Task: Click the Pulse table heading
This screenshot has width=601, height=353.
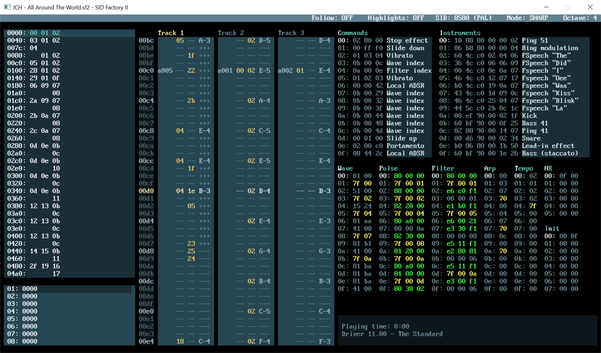Action: coord(389,168)
